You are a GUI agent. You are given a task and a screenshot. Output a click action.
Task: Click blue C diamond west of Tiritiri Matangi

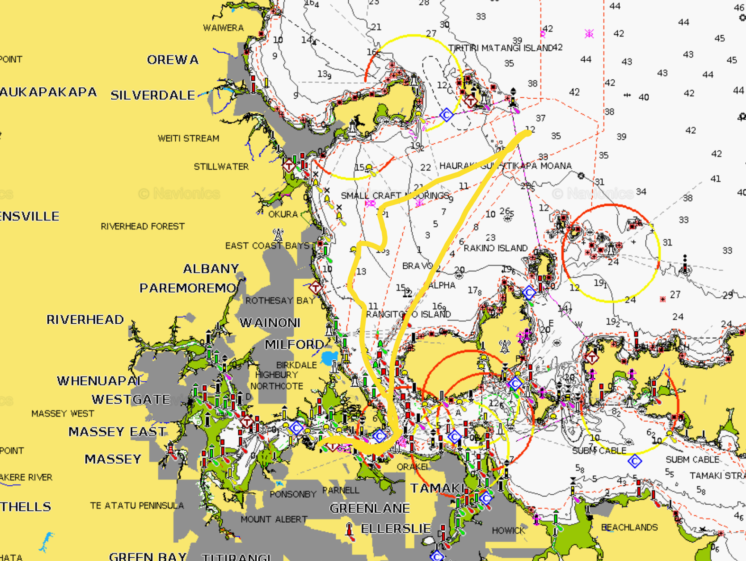pyautogui.click(x=446, y=115)
